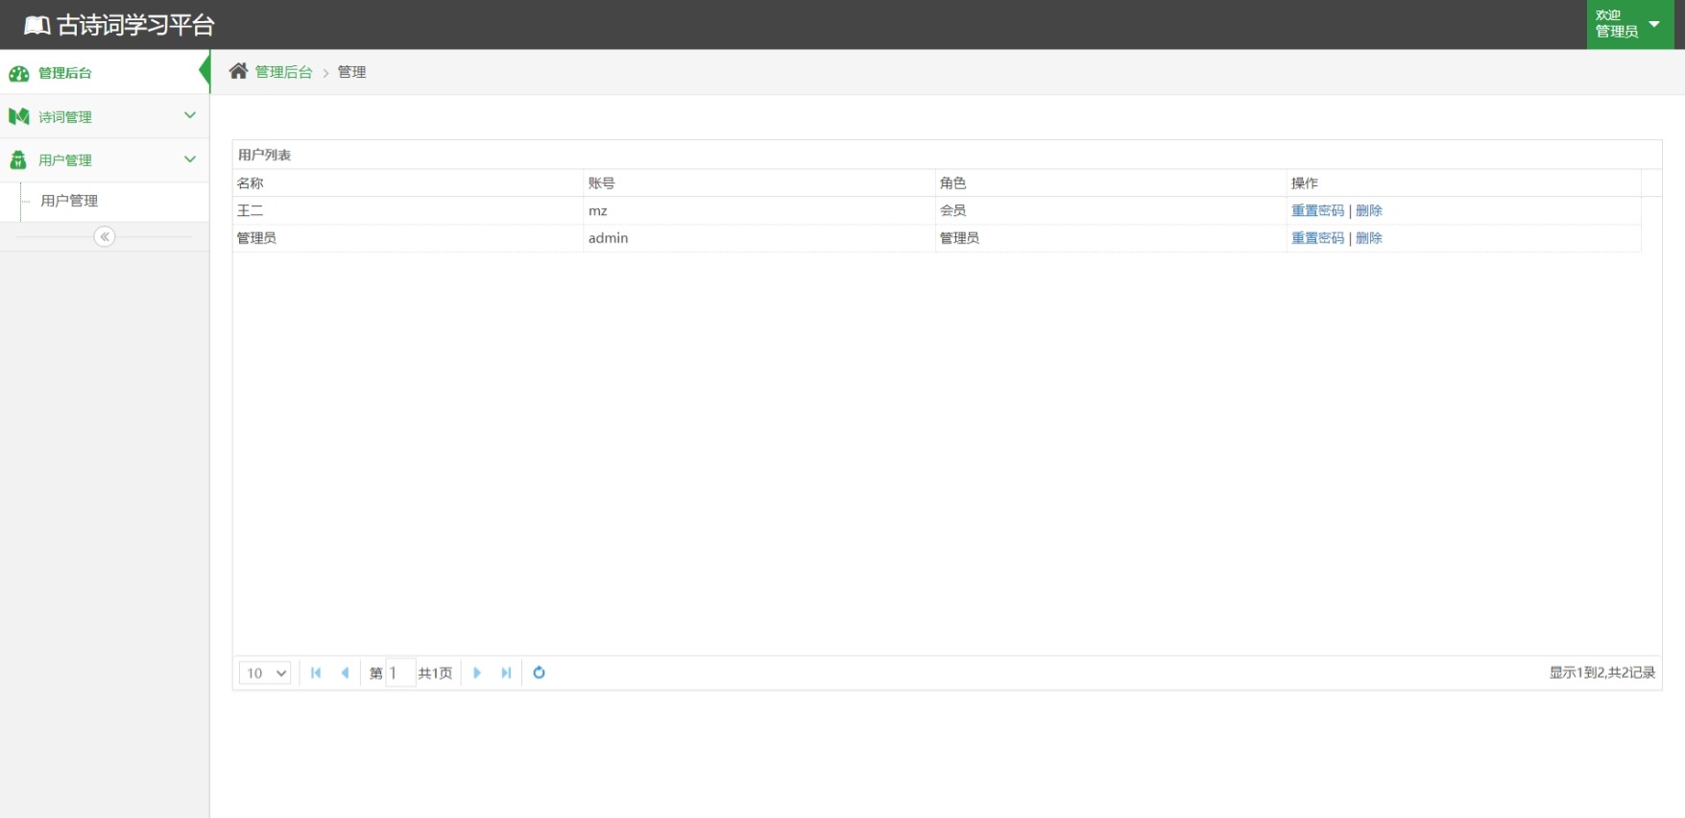Click the 角色 column header
The image size is (1685, 818).
(1111, 182)
